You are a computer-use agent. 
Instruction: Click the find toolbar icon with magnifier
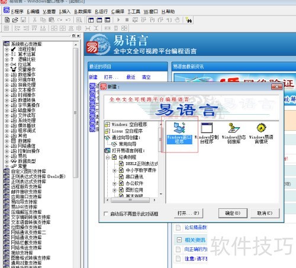pyautogui.click(x=79, y=20)
